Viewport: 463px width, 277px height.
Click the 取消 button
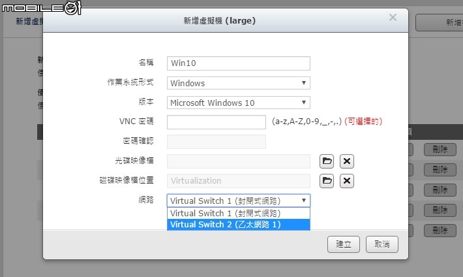point(381,244)
